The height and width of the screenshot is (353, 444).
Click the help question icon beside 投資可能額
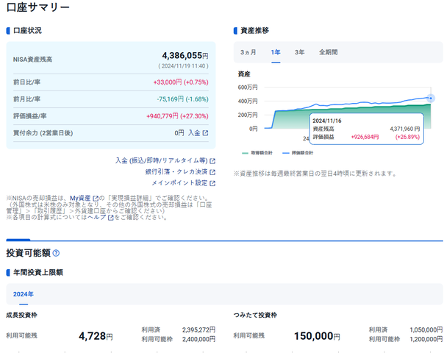[56, 253]
